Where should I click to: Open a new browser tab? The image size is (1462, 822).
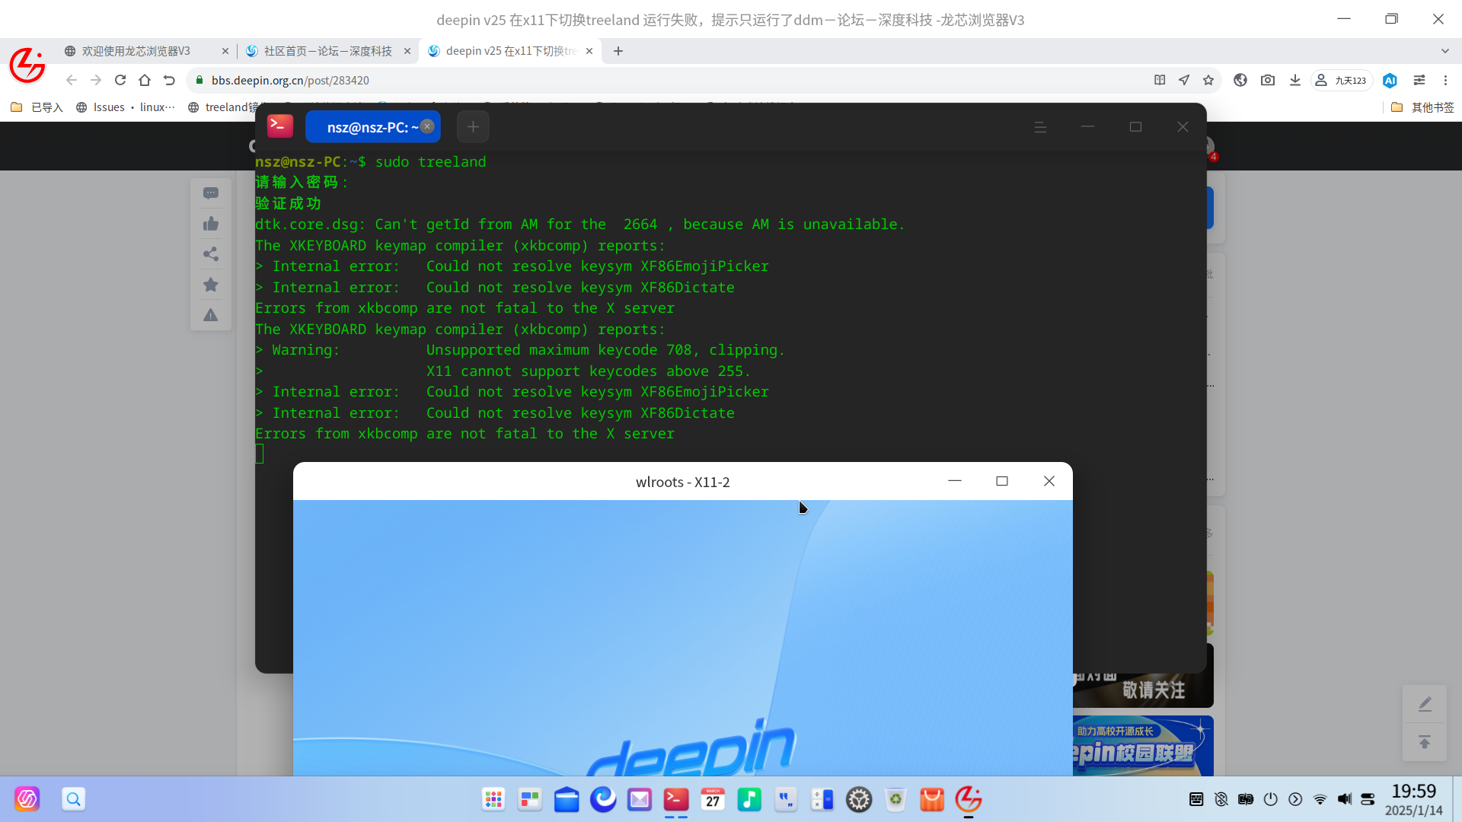click(618, 51)
